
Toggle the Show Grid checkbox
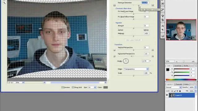click(x=73, y=87)
